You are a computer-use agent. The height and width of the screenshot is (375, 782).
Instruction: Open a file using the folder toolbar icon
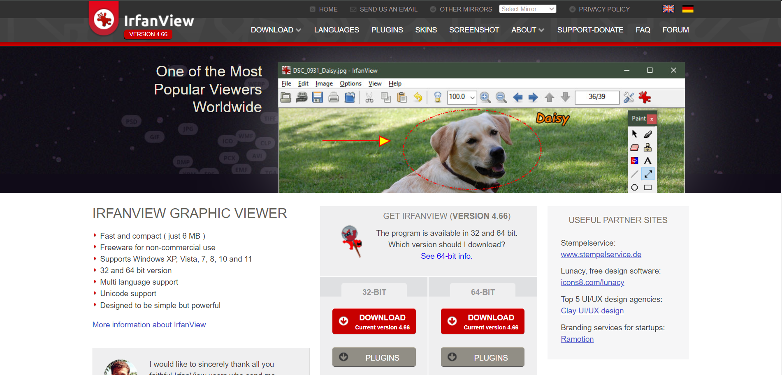[285, 97]
